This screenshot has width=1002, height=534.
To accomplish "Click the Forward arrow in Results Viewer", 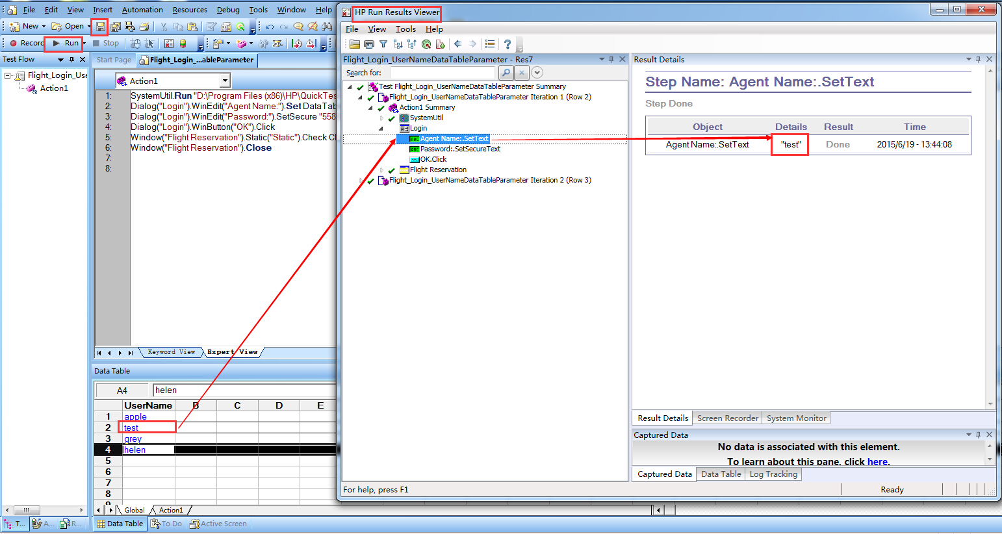I will (472, 44).
